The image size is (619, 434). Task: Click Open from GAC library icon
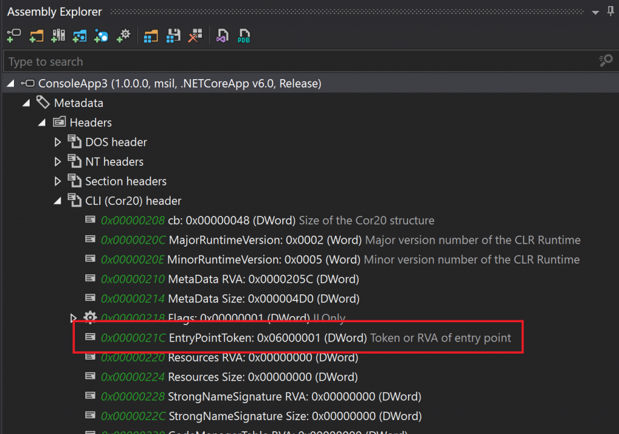pos(58,36)
